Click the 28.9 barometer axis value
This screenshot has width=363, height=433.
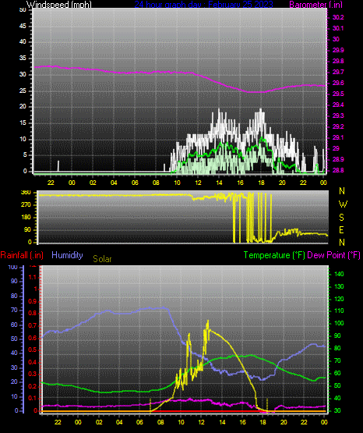click(338, 160)
